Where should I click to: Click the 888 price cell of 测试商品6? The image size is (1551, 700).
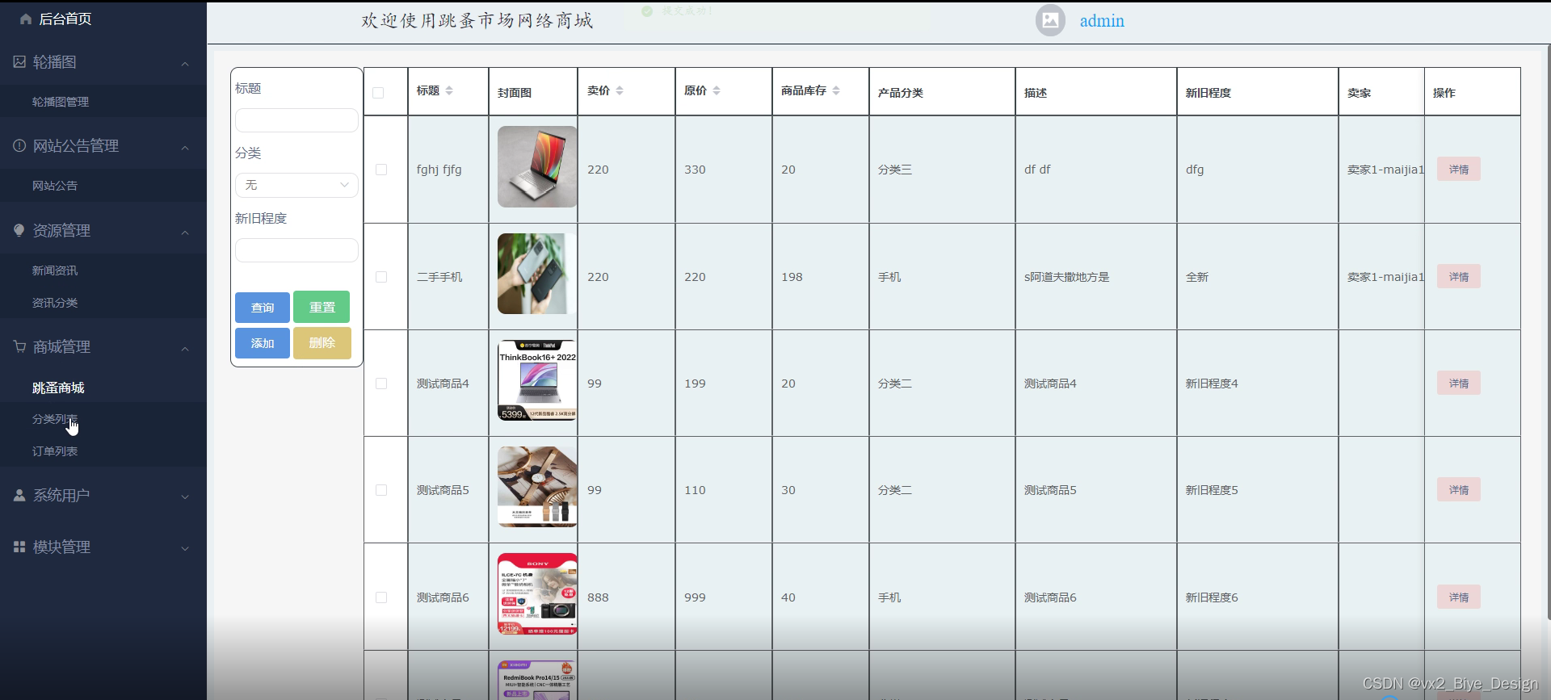(x=598, y=597)
